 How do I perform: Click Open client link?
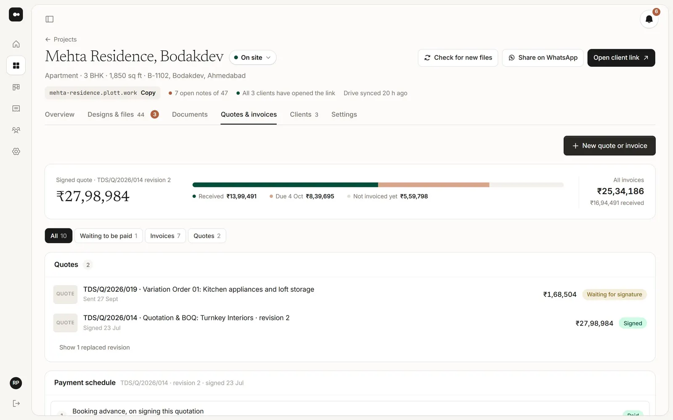click(x=621, y=58)
